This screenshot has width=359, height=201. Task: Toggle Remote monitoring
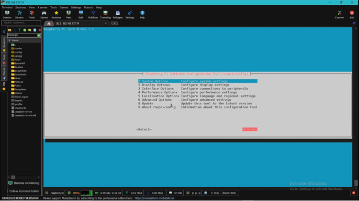pos(24,183)
